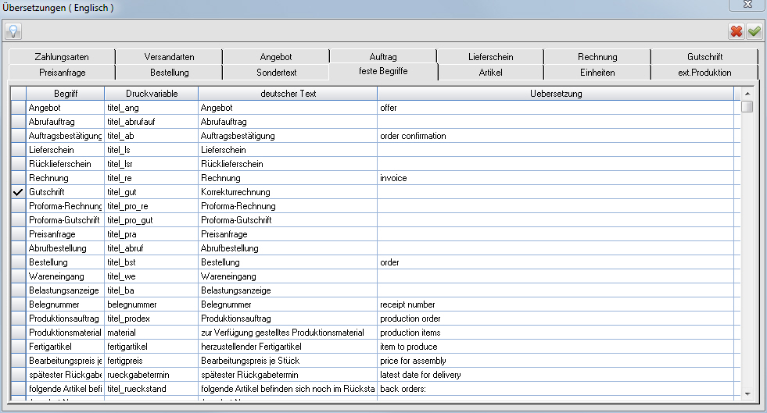Select the Sondertext tab
767x413 pixels.
click(276, 73)
